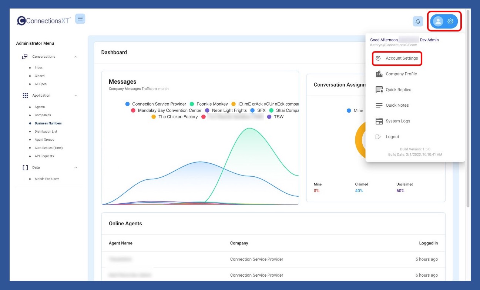480x290 pixels.
Task: Open the user profile avatar menu
Action: [x=438, y=21]
